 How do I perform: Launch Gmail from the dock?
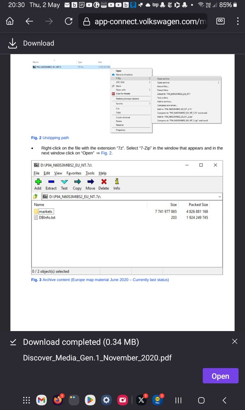41,400
